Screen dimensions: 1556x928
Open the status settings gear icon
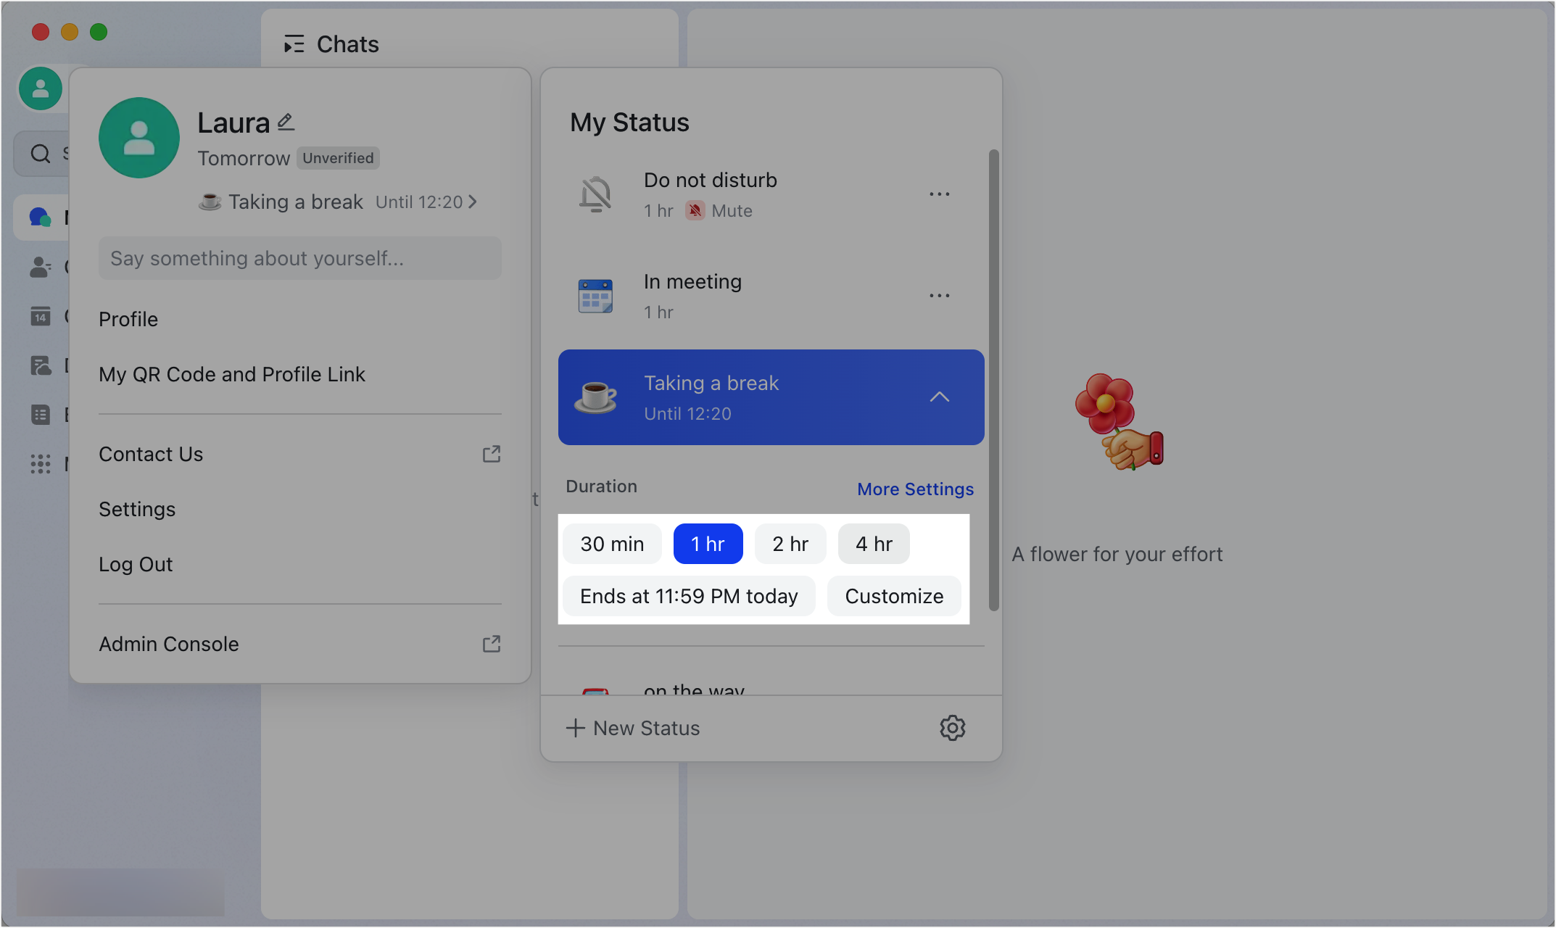(952, 728)
